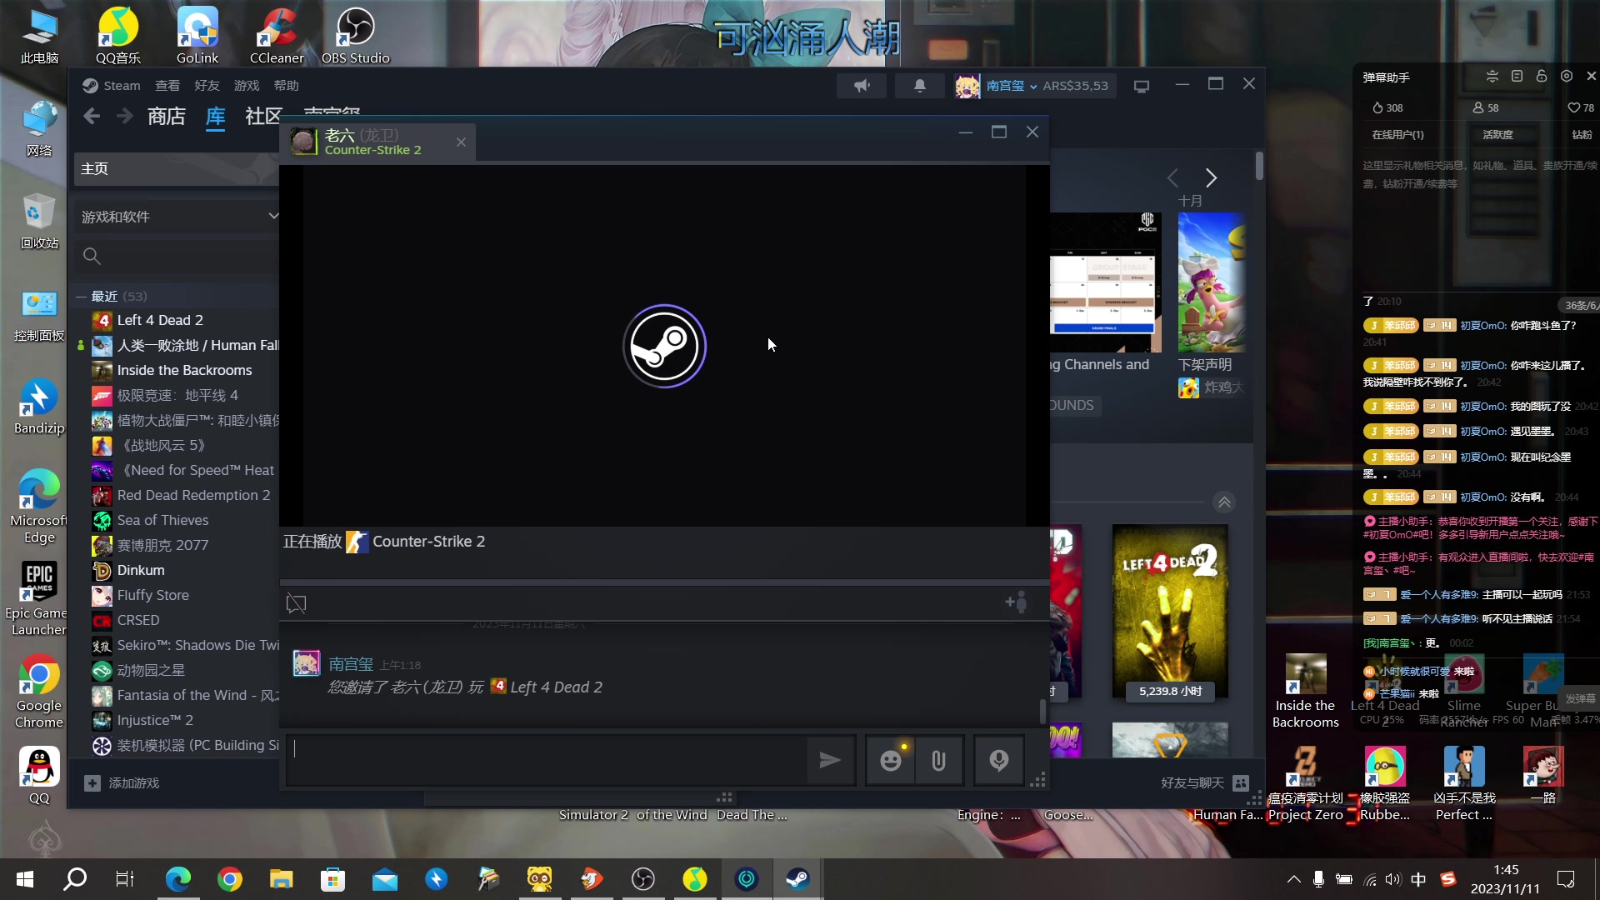Switch to the 商店 tab

pos(166,117)
